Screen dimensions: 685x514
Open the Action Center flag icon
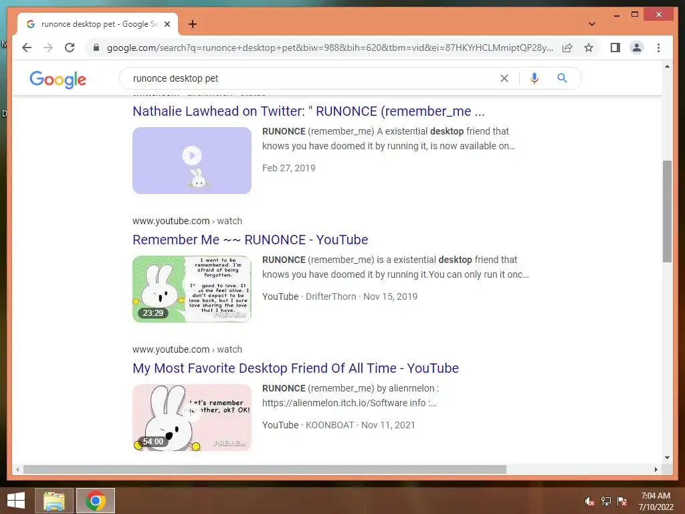[x=622, y=501]
